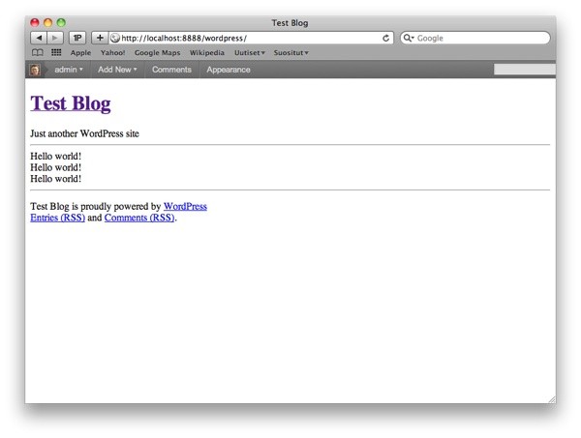Viewport: 581px width, 438px height.
Task: Click the Test Blog title link
Action: point(71,103)
